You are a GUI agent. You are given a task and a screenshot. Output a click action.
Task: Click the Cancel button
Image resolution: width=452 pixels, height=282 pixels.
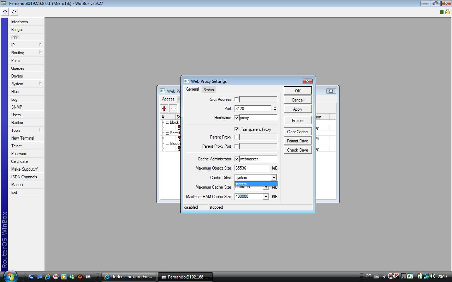tap(298, 100)
